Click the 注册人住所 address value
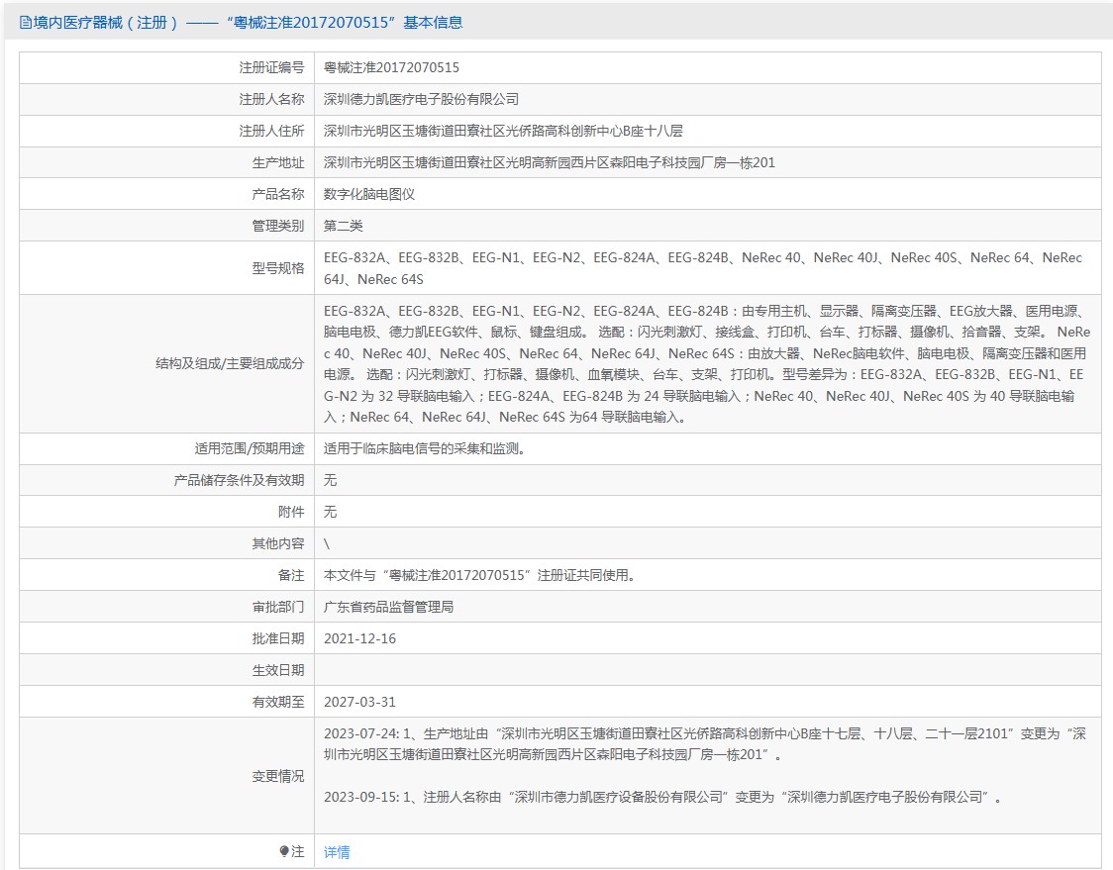The width and height of the screenshot is (1113, 870). (503, 131)
